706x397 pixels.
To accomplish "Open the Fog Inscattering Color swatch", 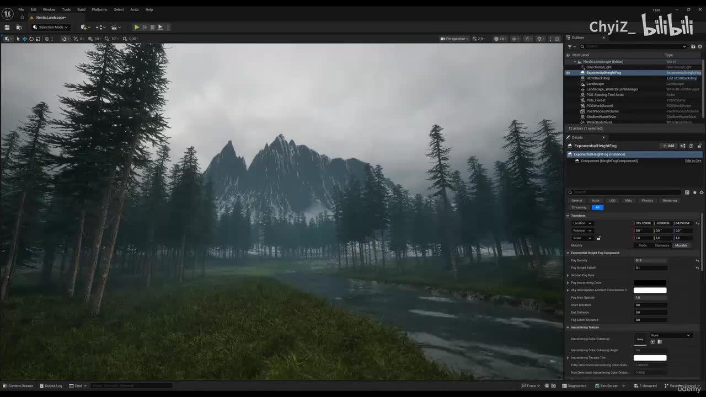I will [x=650, y=283].
